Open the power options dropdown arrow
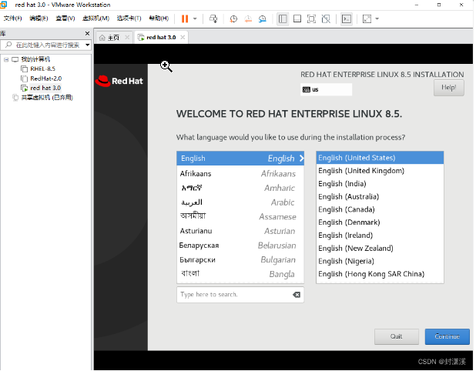Viewport: 476px width, 371px height. [195, 18]
